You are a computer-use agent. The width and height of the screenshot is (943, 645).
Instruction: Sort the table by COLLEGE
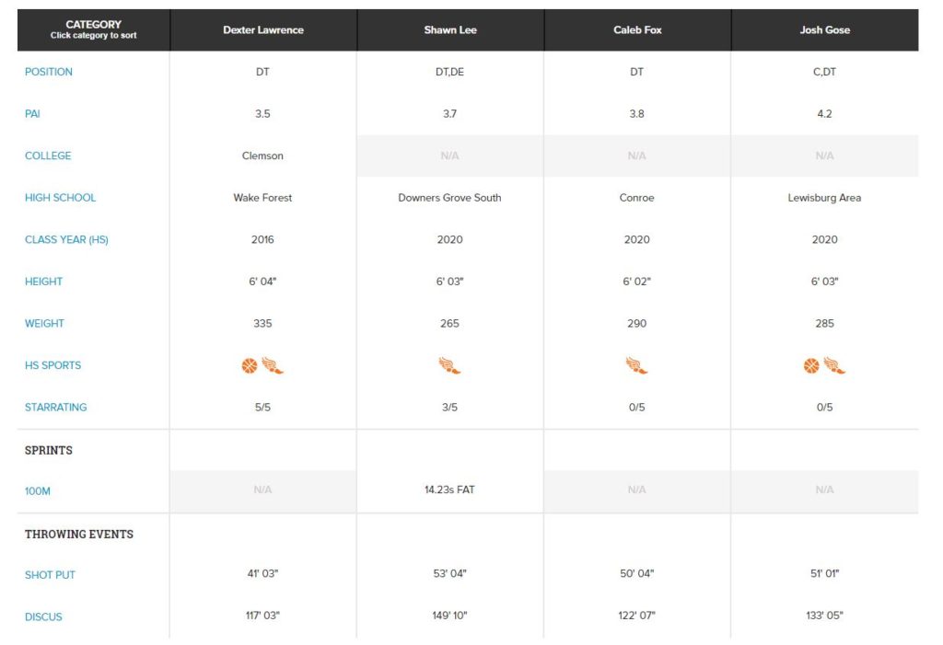pyautogui.click(x=46, y=155)
